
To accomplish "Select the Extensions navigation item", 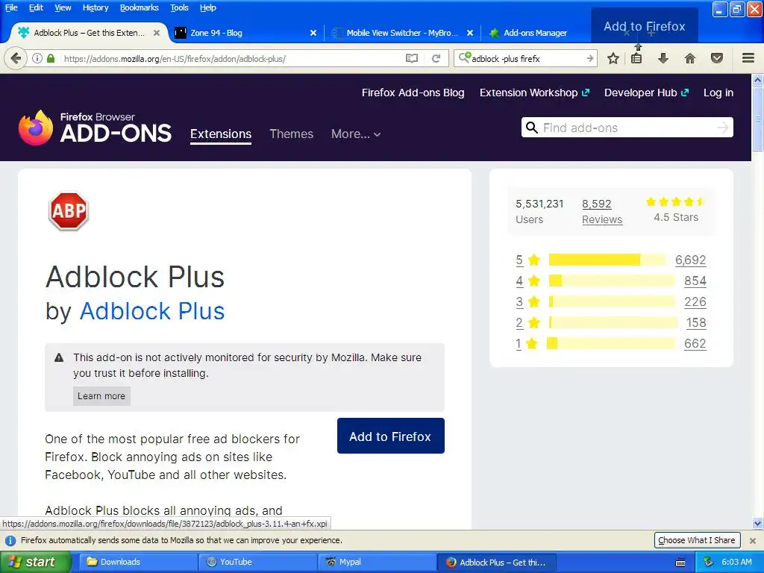I will (221, 134).
